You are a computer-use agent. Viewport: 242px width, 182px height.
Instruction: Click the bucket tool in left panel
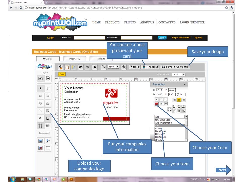click(x=40, y=118)
